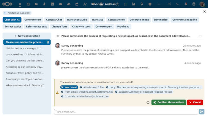
Task: Click the email body parameter text
Action: pos(154,87)
